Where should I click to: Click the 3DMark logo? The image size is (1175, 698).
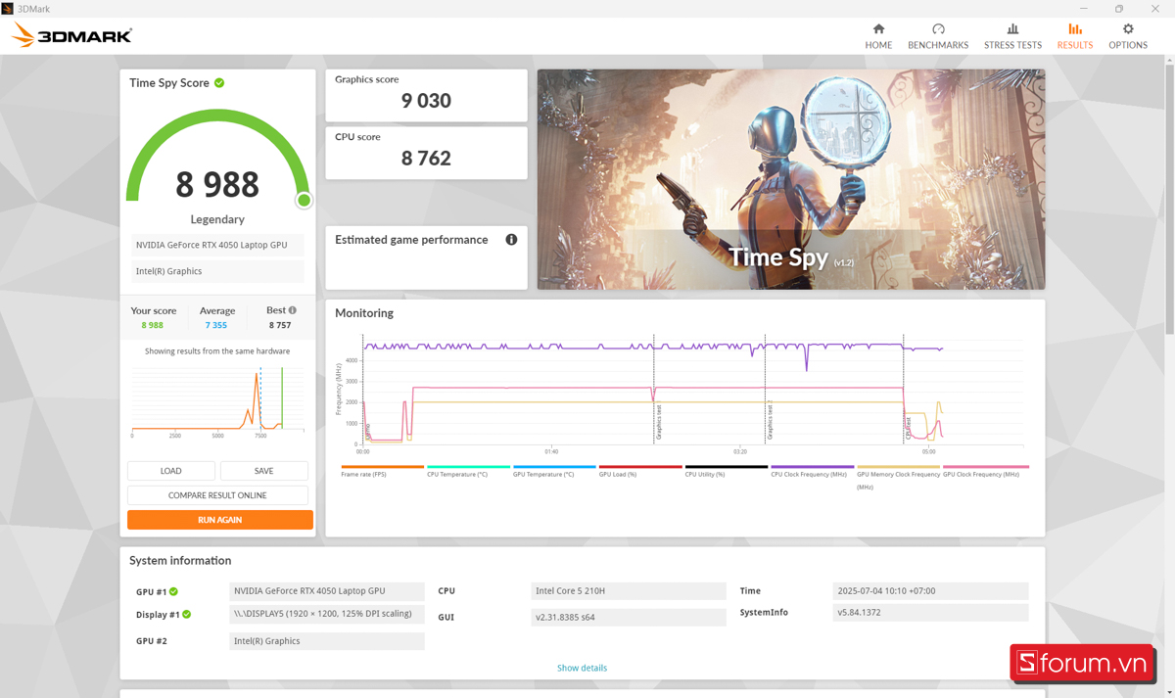pyautogui.click(x=71, y=36)
